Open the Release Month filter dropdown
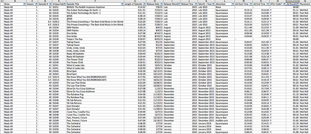This screenshot has width=311, height=134. [x=179, y=4]
